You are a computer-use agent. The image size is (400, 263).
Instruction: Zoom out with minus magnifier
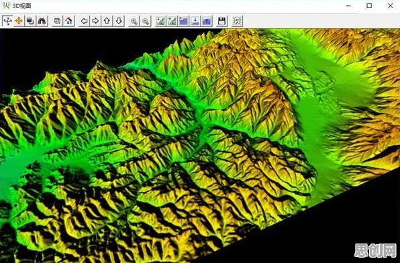146,21
